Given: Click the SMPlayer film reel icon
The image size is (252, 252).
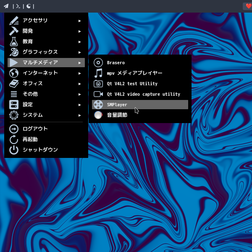Looking at the screenshot, I should tap(98, 105).
